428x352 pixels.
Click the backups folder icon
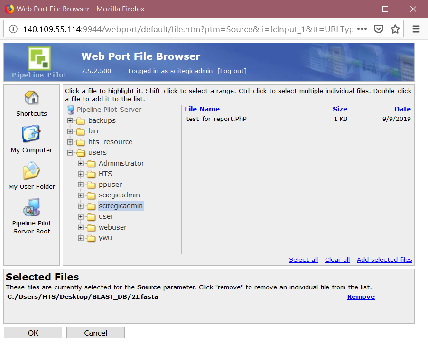click(81, 120)
